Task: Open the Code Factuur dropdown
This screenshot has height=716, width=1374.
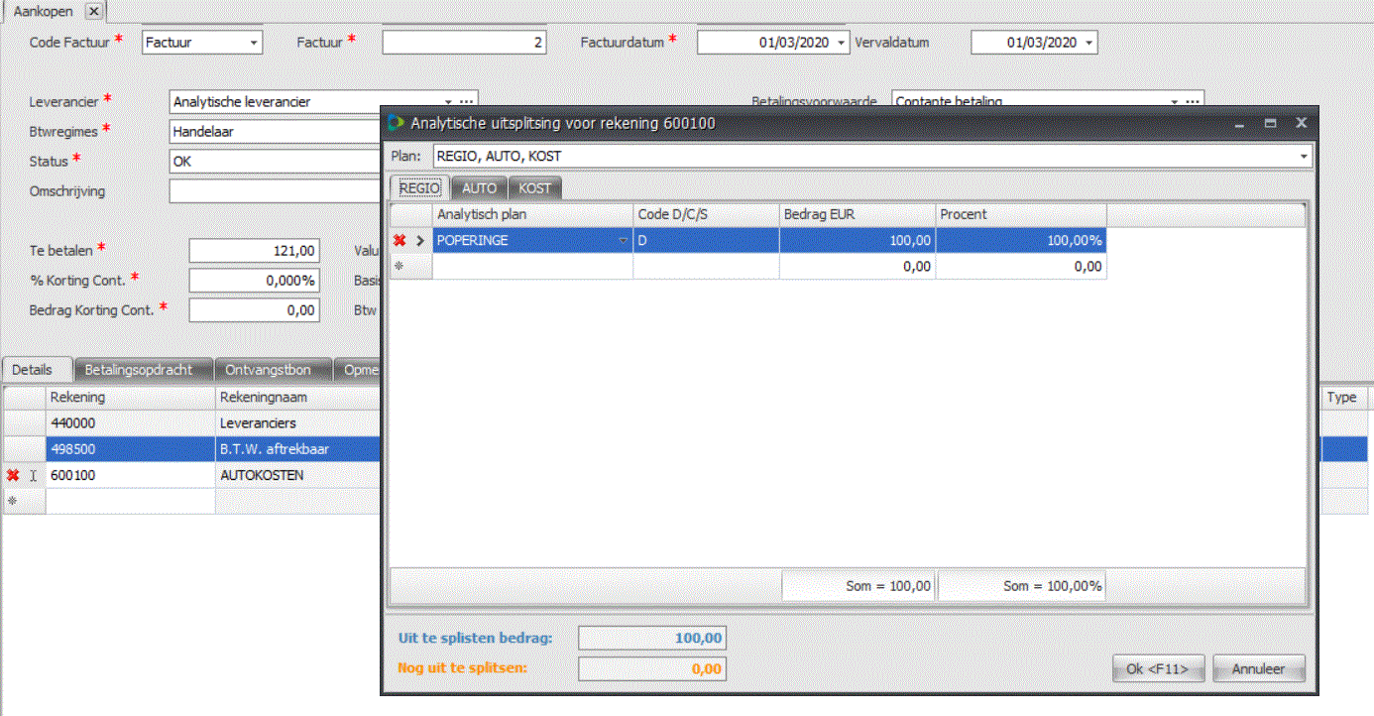Action: pos(254,43)
